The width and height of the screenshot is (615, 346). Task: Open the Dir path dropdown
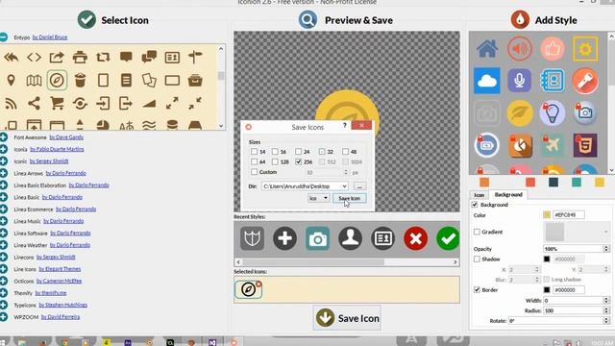[344, 186]
